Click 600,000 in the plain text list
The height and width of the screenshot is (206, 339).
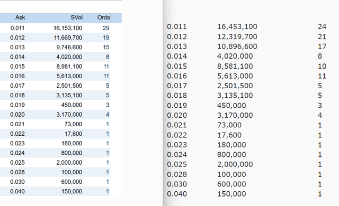coord(231,184)
